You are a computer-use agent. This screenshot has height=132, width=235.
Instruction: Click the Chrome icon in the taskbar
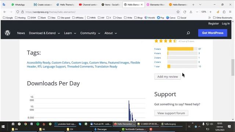(x=25, y=124)
